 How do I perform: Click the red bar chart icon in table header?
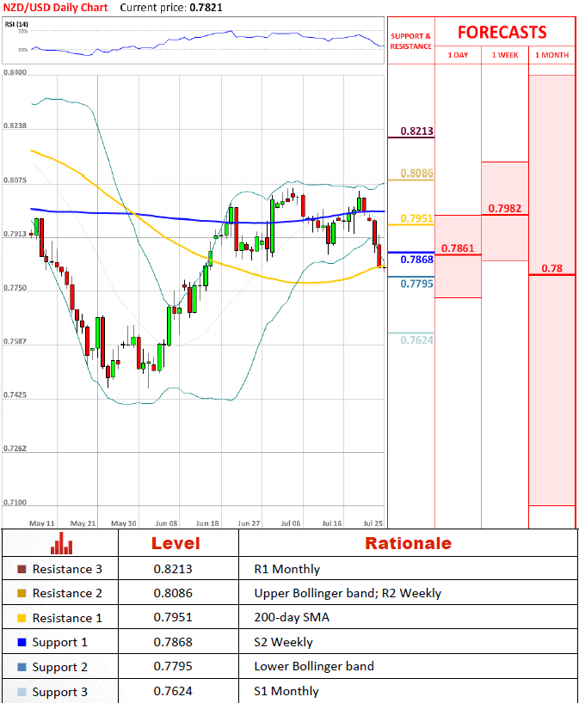61,543
